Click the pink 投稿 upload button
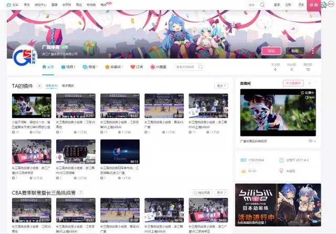Image resolution: width=336 pixels, height=234 pixels. coord(313,4)
